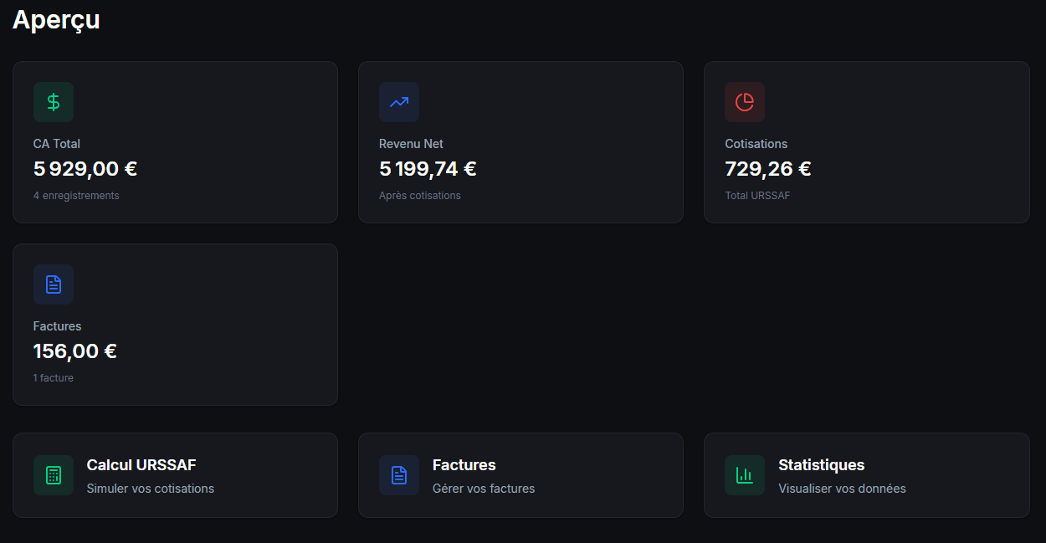This screenshot has width=1046, height=543.
Task: Click the green dollar icon on CA Total card
Action: point(53,101)
